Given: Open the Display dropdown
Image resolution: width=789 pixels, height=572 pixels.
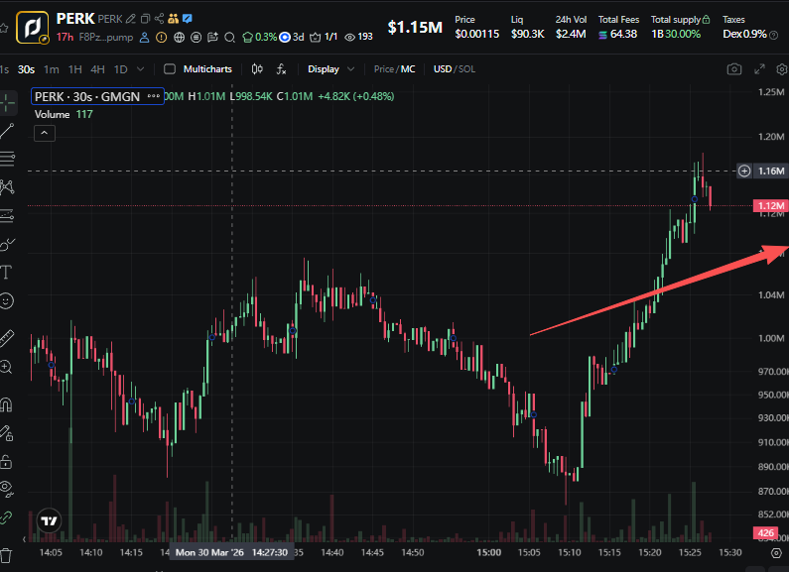Looking at the screenshot, I should [331, 69].
